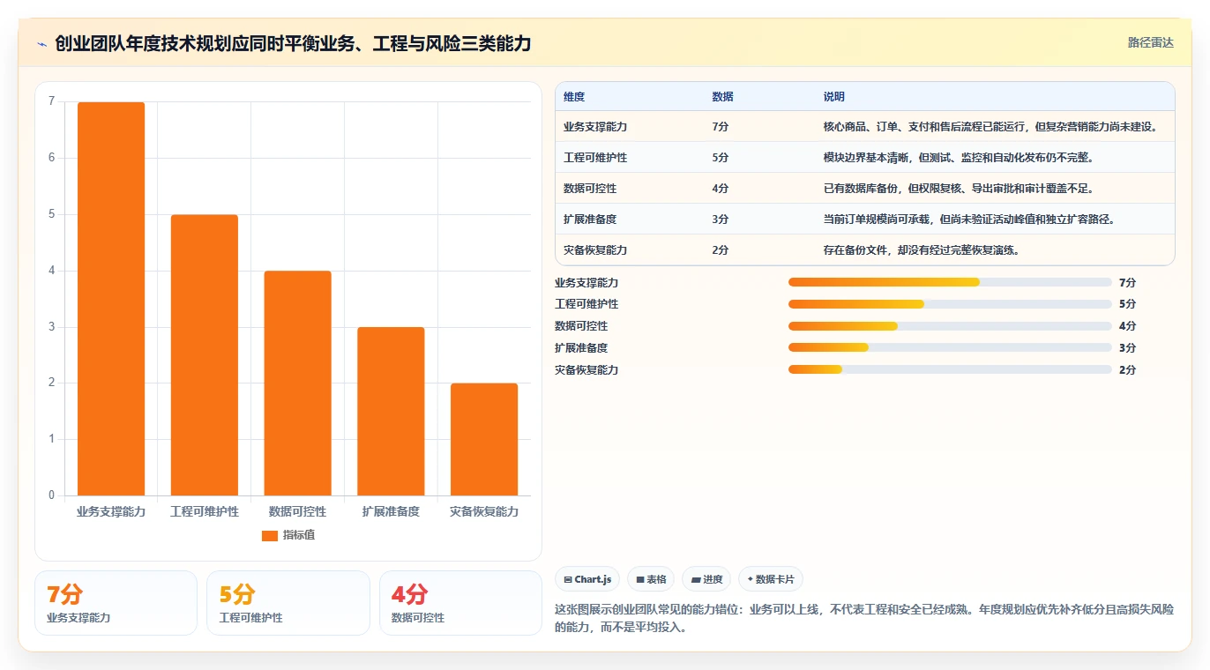This screenshot has height=670, width=1210.
Task: Click description starting 存在备份文件
Action: tap(922, 250)
